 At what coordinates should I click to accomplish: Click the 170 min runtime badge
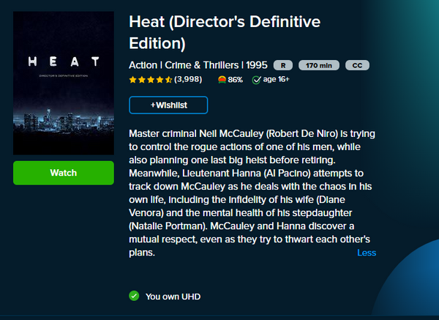coord(318,64)
